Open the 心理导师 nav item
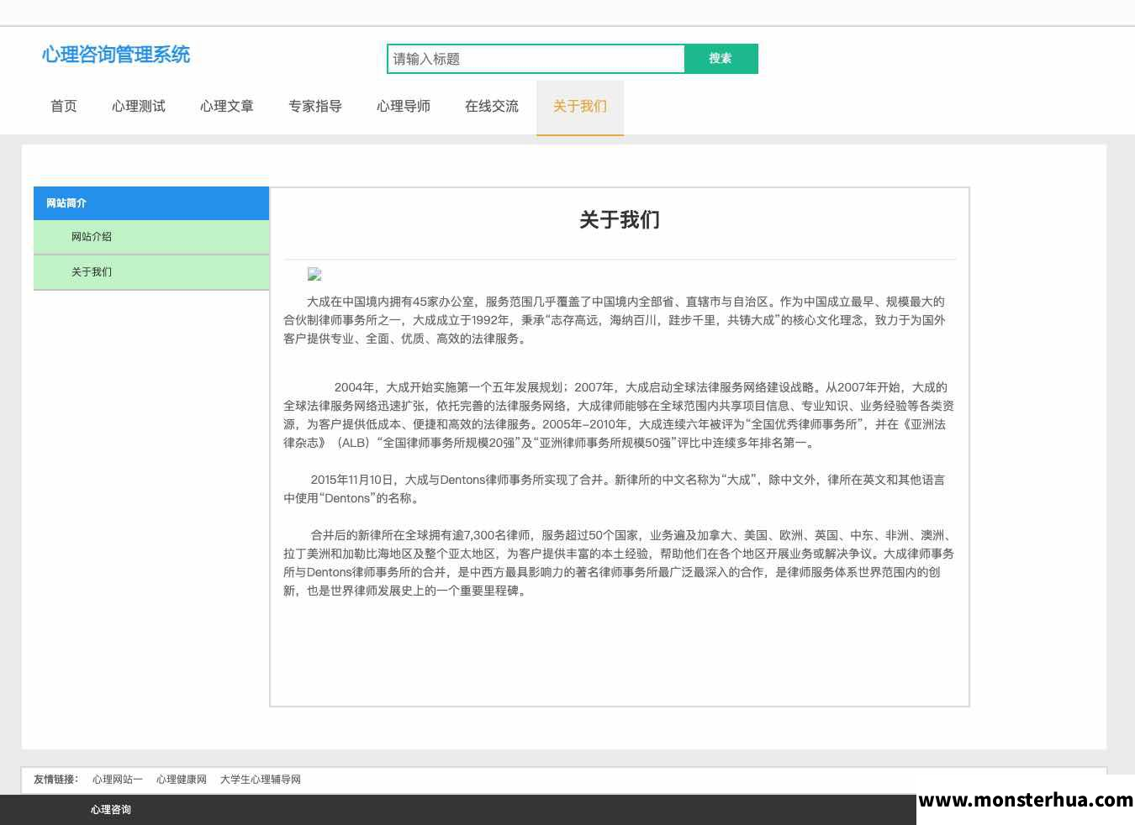 coord(404,107)
